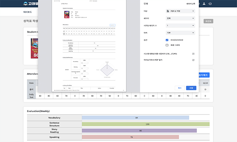Click the PDF document icon in destination
The image size is (237, 142).
[x=167, y=11]
